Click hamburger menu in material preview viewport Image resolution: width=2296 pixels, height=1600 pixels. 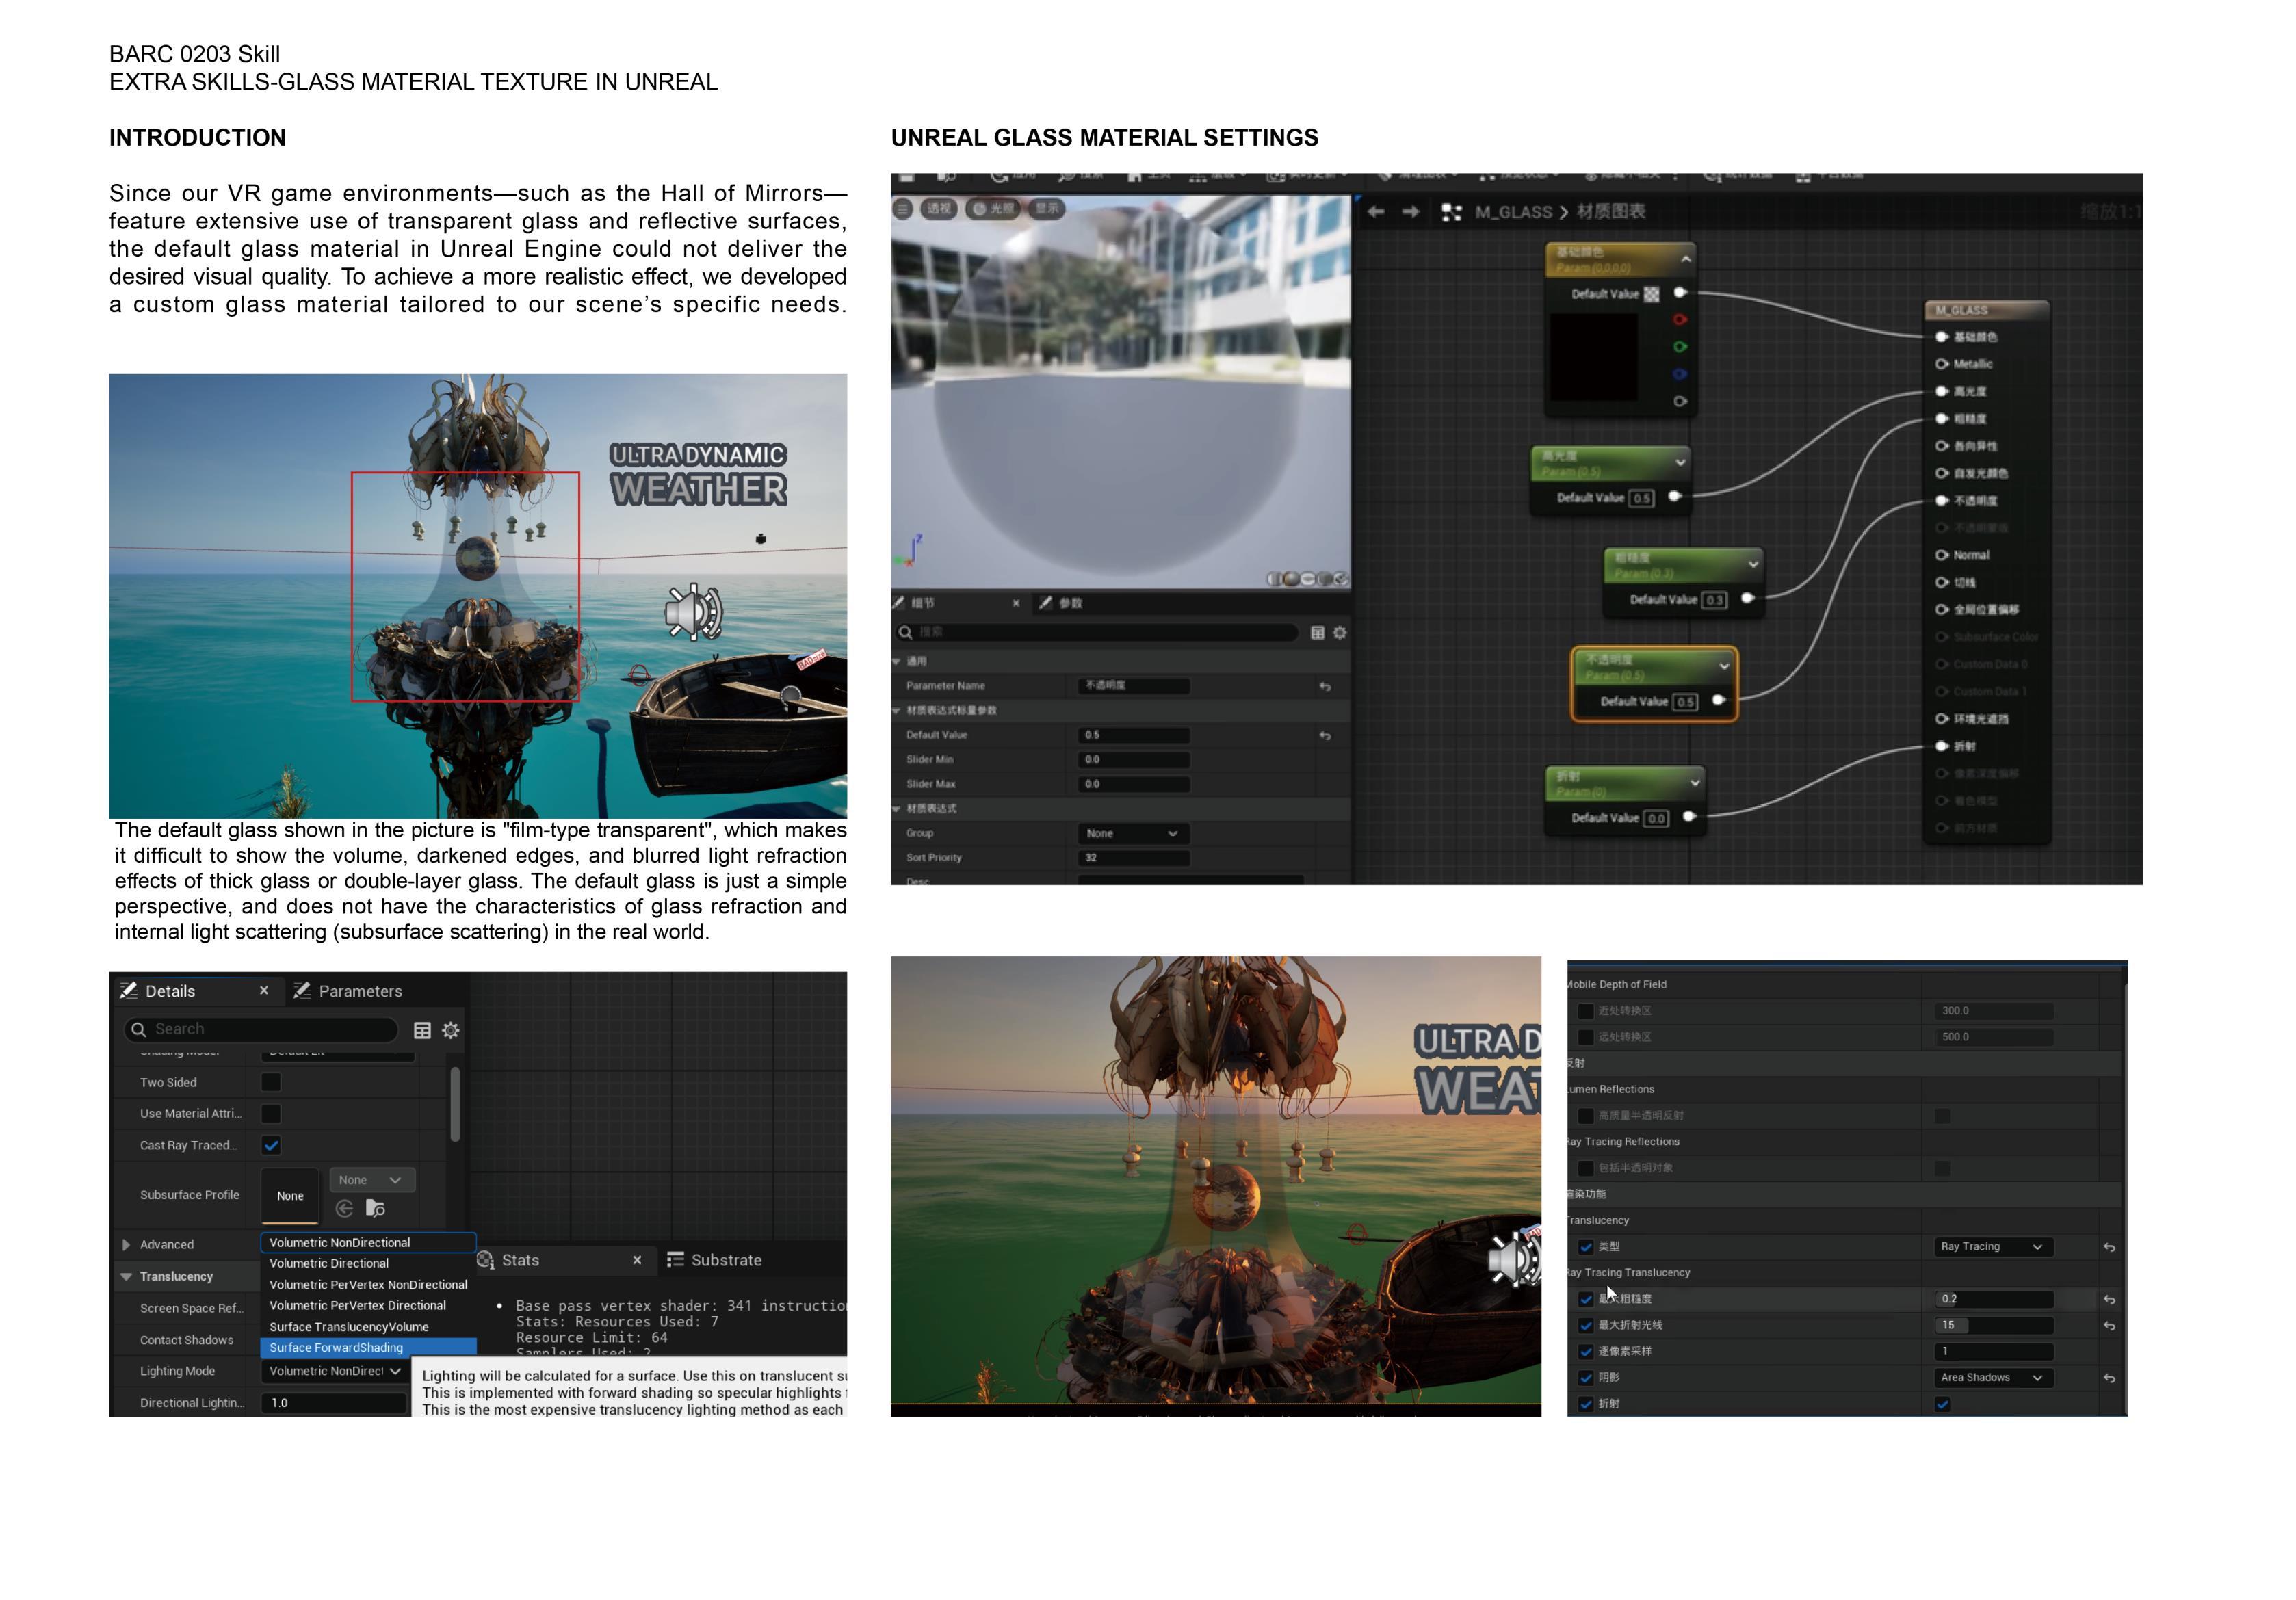(903, 209)
